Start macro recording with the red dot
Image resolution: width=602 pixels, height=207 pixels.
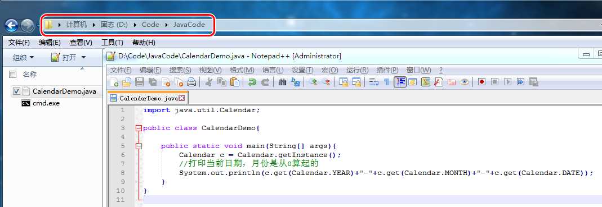[482, 82]
